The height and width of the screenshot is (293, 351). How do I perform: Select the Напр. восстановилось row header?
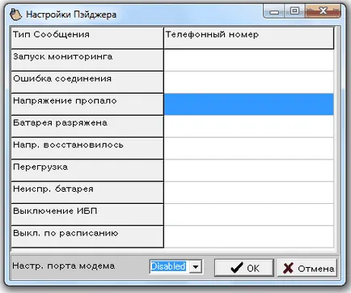87,149
